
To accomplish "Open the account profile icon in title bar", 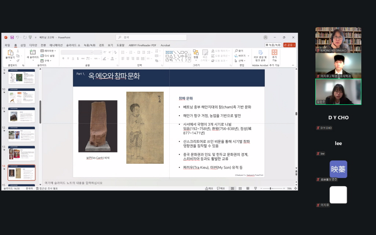I will point(265,37).
